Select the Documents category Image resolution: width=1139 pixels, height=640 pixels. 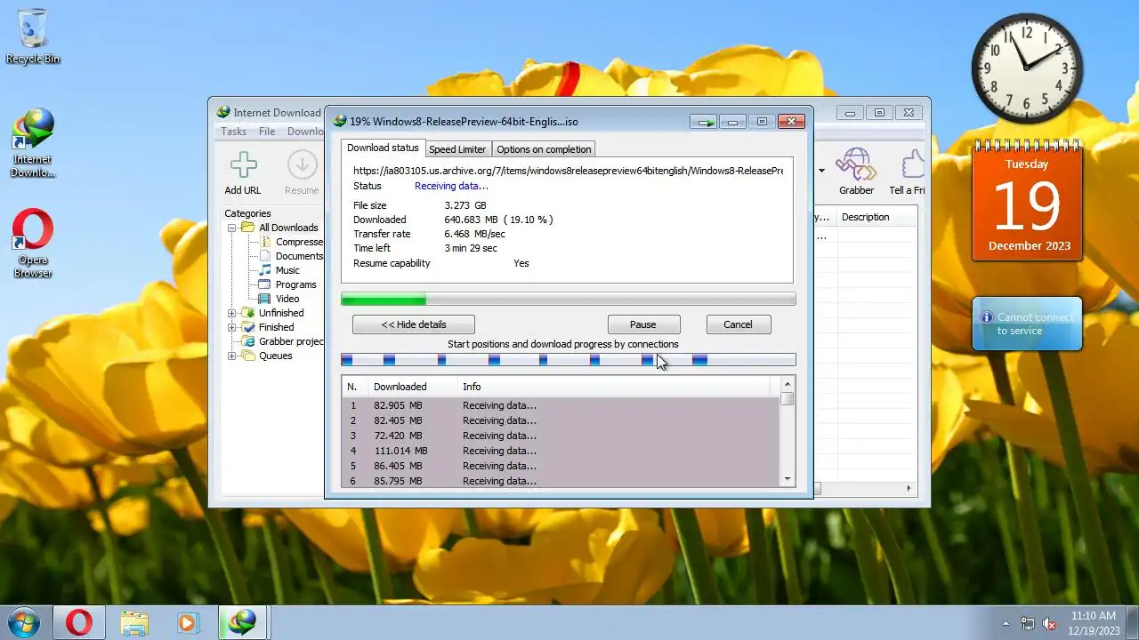coord(299,256)
